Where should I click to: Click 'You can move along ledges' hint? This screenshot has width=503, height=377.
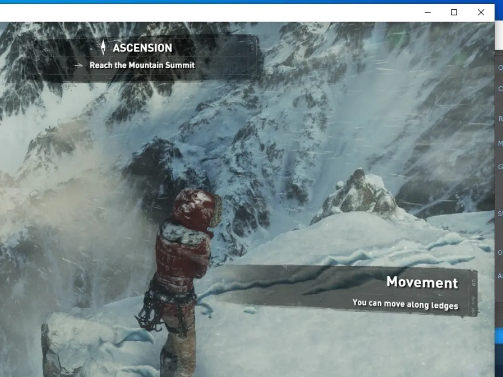(405, 304)
